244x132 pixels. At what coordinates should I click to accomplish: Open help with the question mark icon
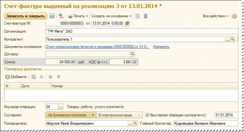coord(234,16)
